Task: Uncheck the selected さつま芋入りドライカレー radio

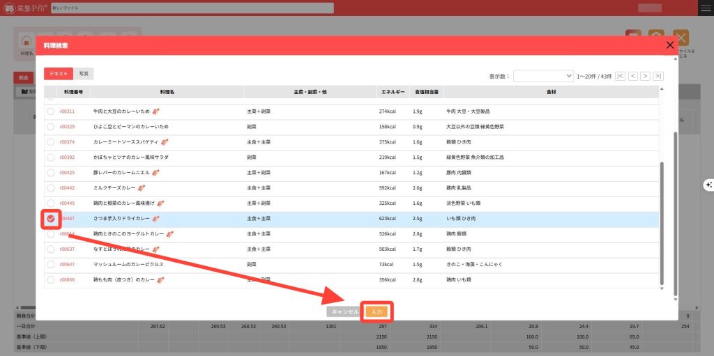Action: click(51, 219)
